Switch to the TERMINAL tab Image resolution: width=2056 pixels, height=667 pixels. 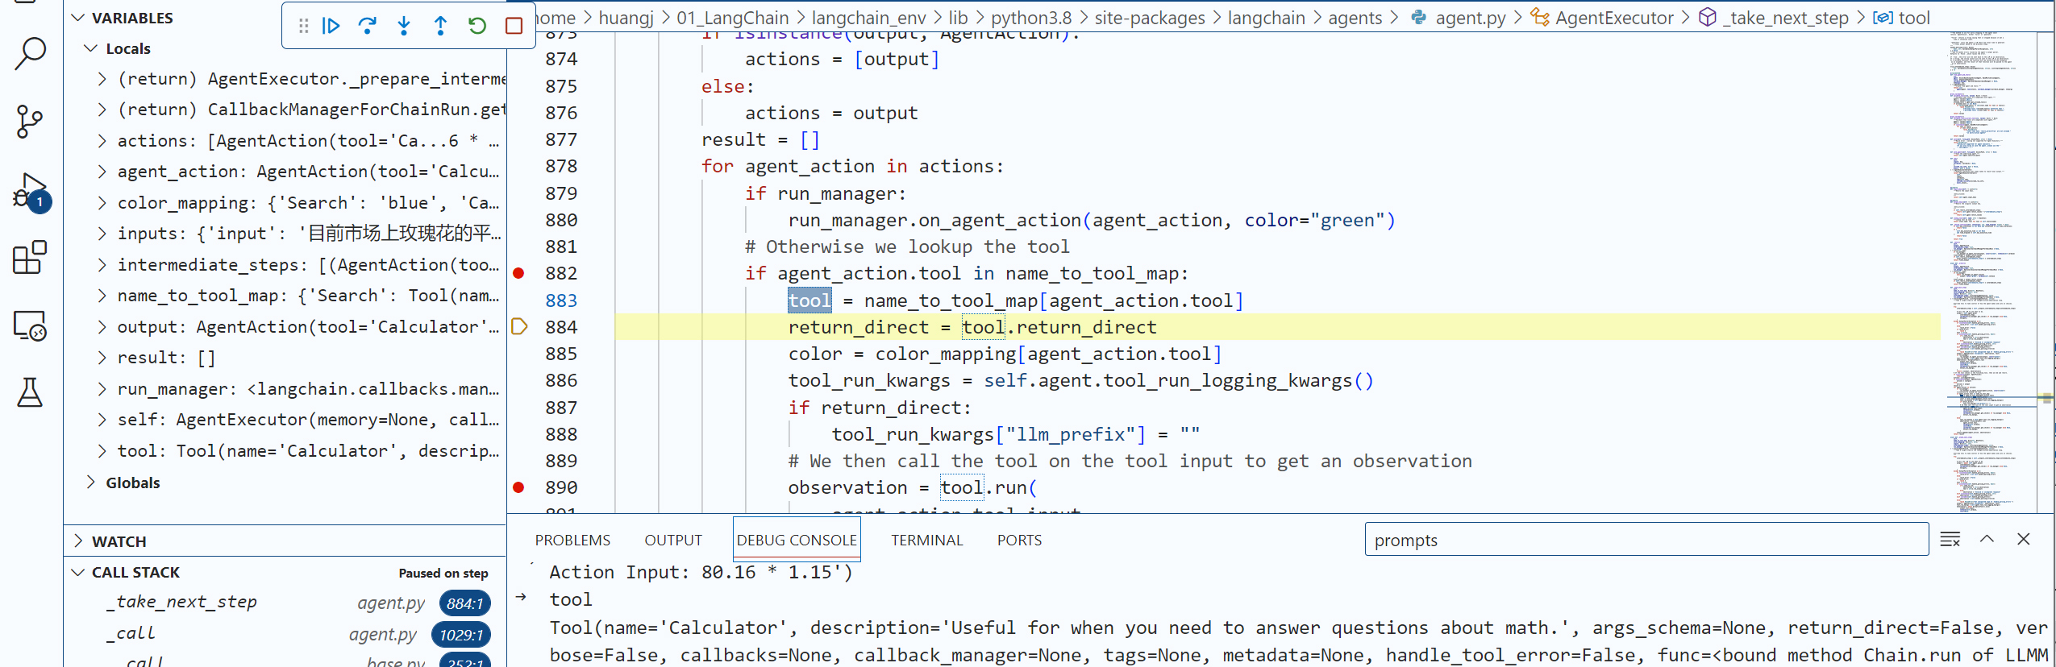click(926, 541)
